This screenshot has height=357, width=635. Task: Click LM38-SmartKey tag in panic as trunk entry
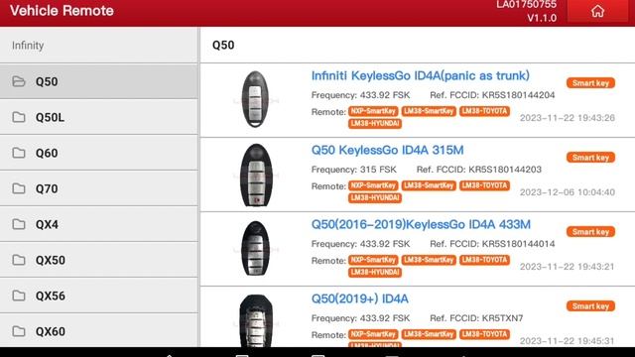(429, 111)
